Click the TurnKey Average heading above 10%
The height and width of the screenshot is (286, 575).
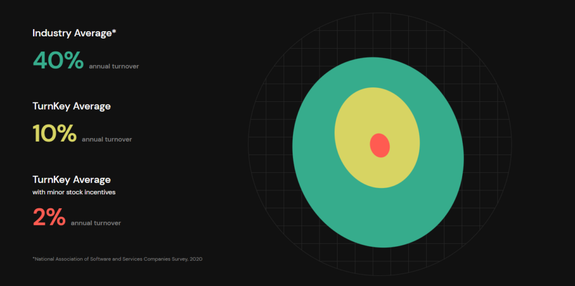(x=71, y=106)
